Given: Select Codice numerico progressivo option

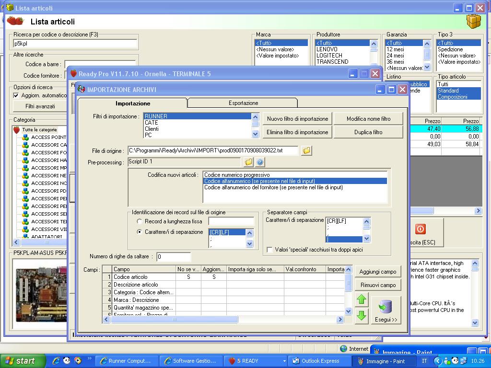Looking at the screenshot, I should click(x=295, y=175).
